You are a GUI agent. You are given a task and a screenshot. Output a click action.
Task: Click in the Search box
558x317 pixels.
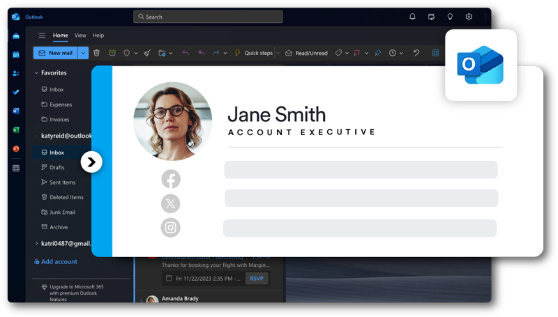(208, 17)
